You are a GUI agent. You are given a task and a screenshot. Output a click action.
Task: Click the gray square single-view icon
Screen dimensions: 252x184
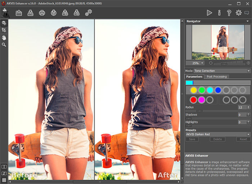[4, 180]
